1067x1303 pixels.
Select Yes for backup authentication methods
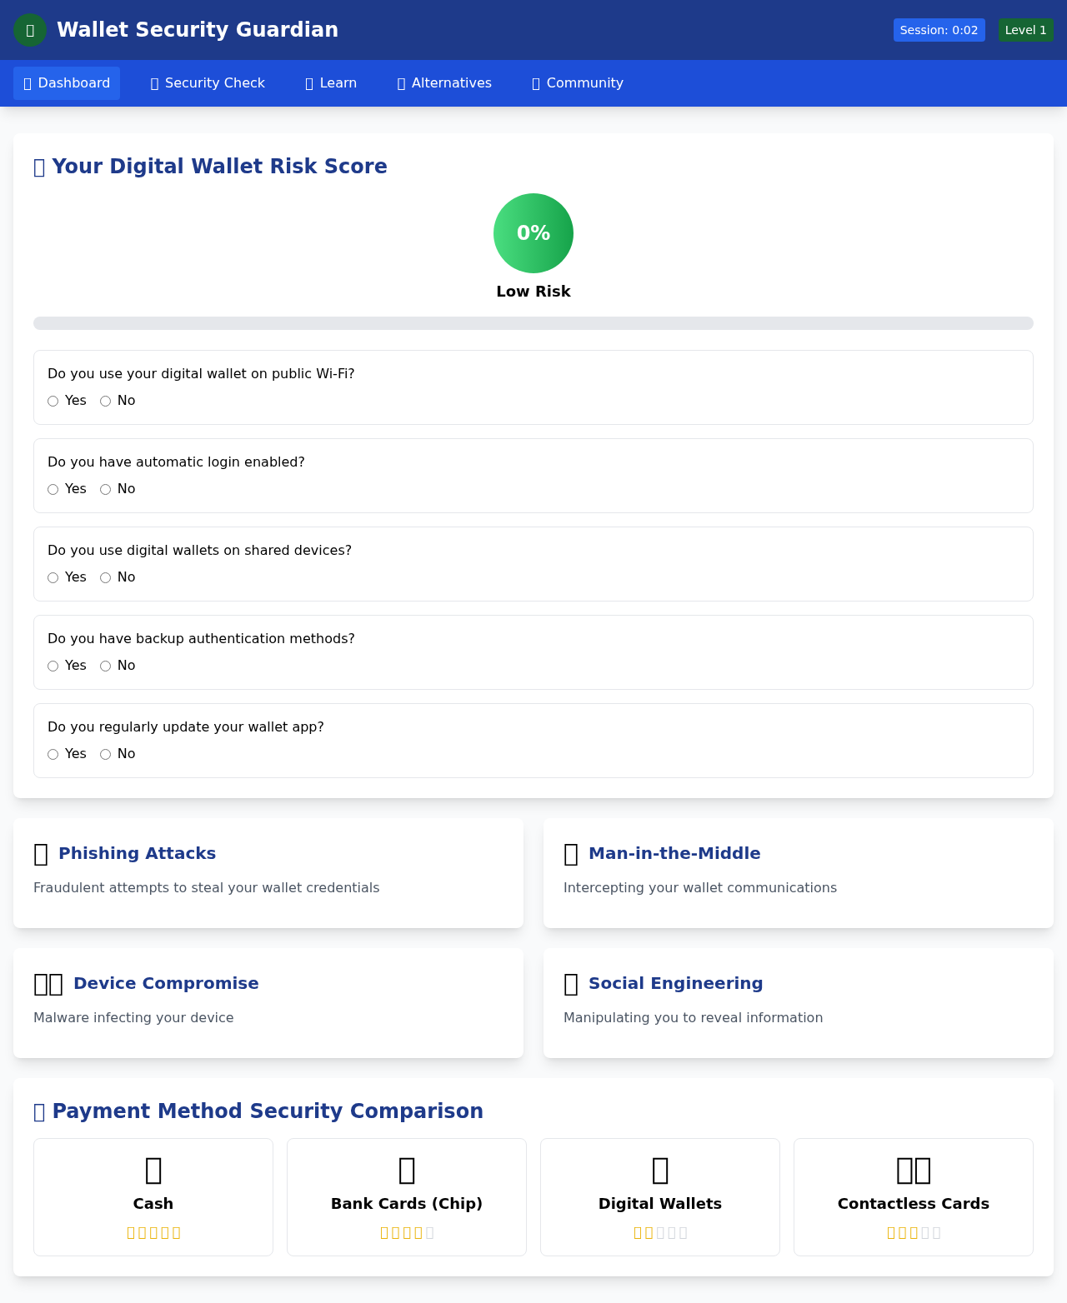click(53, 666)
